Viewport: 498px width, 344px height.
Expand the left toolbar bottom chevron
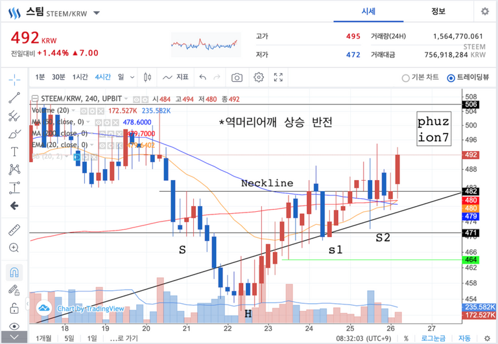point(14,337)
